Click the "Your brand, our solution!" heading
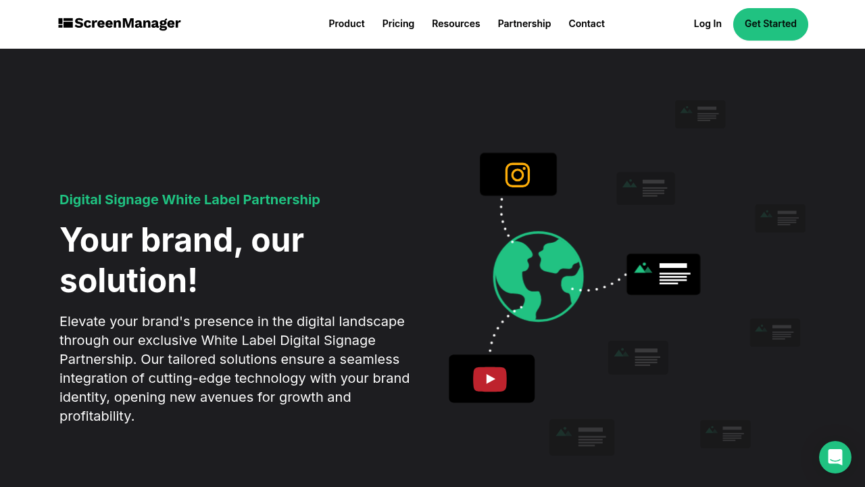This screenshot has height=487, width=865. click(182, 260)
